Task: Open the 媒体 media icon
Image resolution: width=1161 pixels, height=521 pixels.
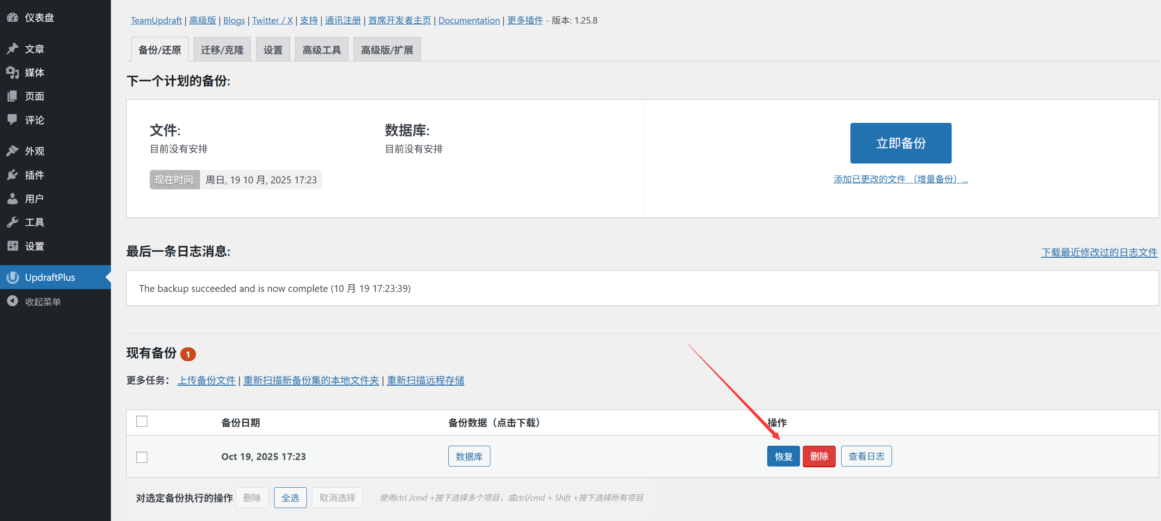Action: 12,73
